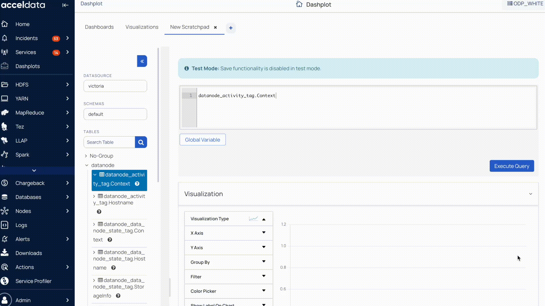Click the Incidents bell icon
This screenshot has width=545, height=306.
(x=5, y=38)
